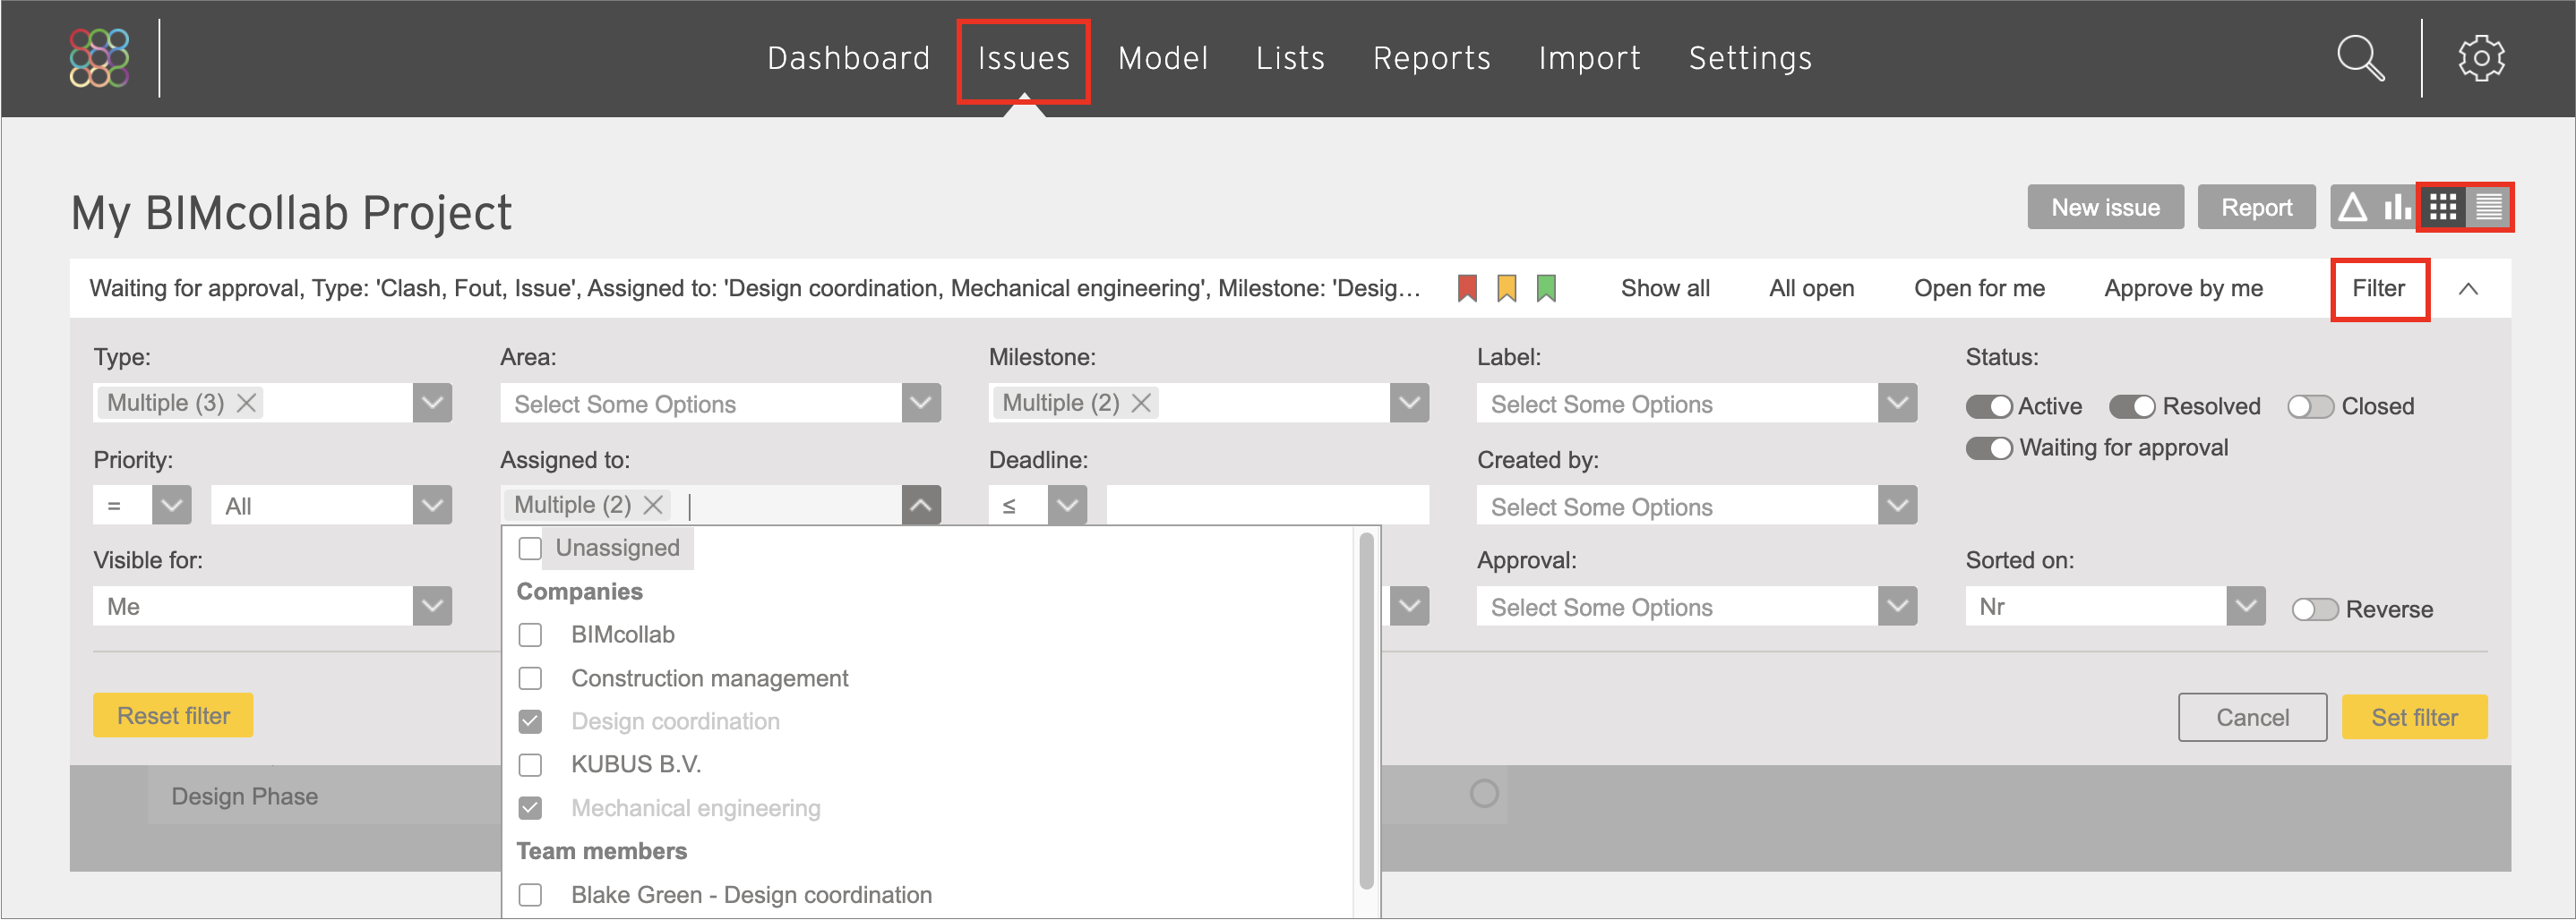Clear the Milestone Multiple (2) selection
This screenshot has height=920, width=2576.
(x=1141, y=404)
